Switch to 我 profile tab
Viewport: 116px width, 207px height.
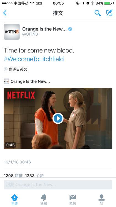101,200
